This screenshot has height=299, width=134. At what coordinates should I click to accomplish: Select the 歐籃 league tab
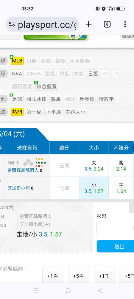click(x=50, y=74)
